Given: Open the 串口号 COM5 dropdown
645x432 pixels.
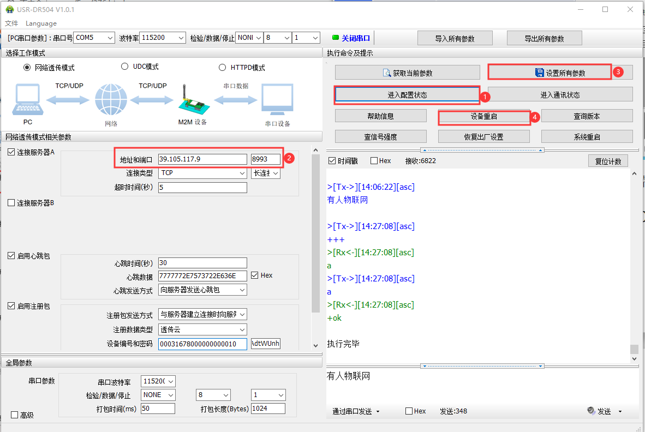Looking at the screenshot, I should [94, 38].
